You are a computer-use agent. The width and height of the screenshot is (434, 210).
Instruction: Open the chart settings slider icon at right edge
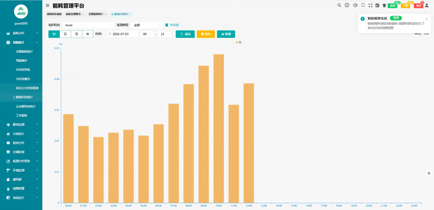pyautogui.click(x=429, y=173)
